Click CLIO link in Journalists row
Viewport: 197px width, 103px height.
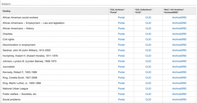[x=148, y=67]
